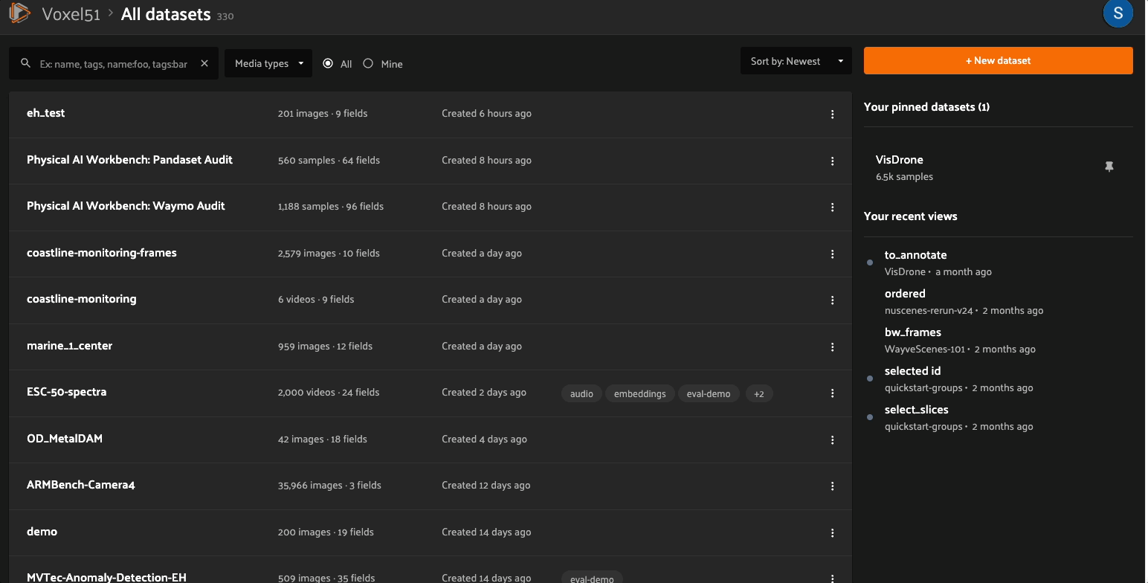1148x583 pixels.
Task: Open three-dot menu for ESC-50-spectra
Action: coord(832,393)
